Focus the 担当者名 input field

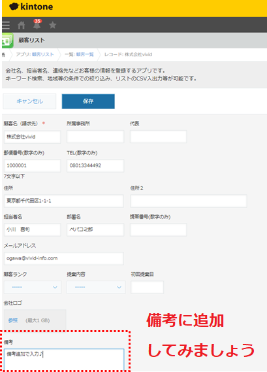32,229
